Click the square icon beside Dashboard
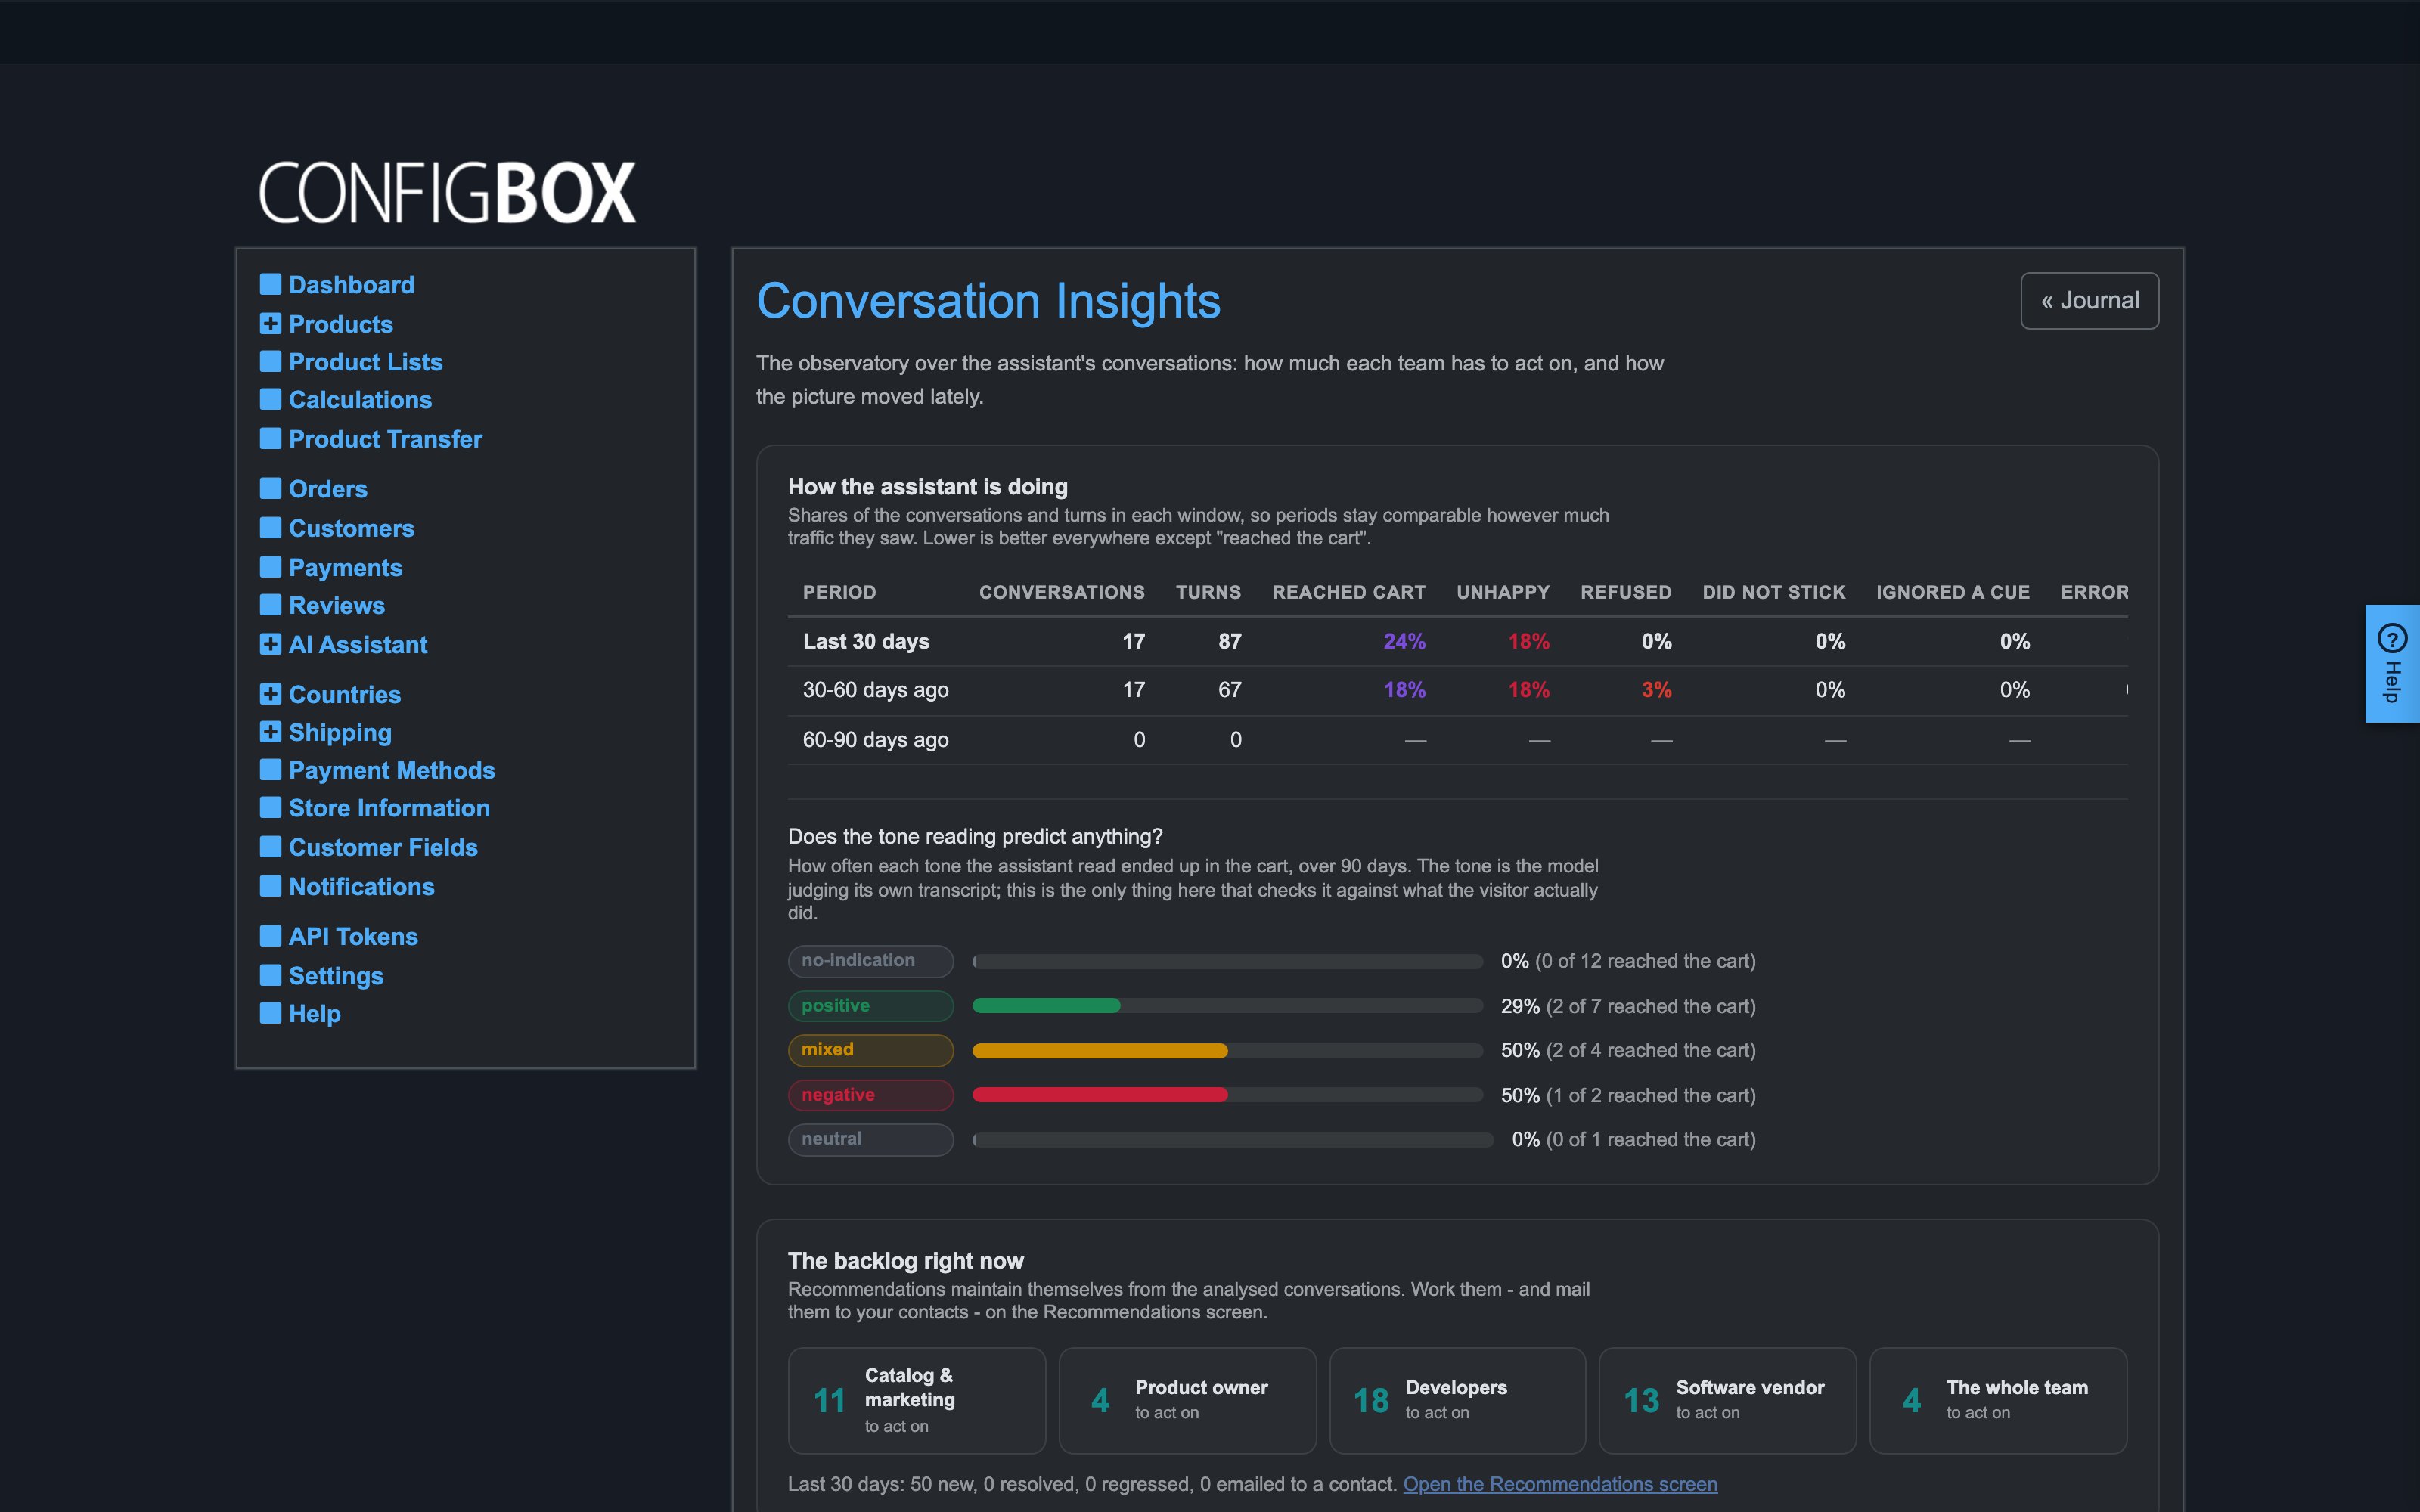Screen dimensions: 2420x1512 click(270, 285)
